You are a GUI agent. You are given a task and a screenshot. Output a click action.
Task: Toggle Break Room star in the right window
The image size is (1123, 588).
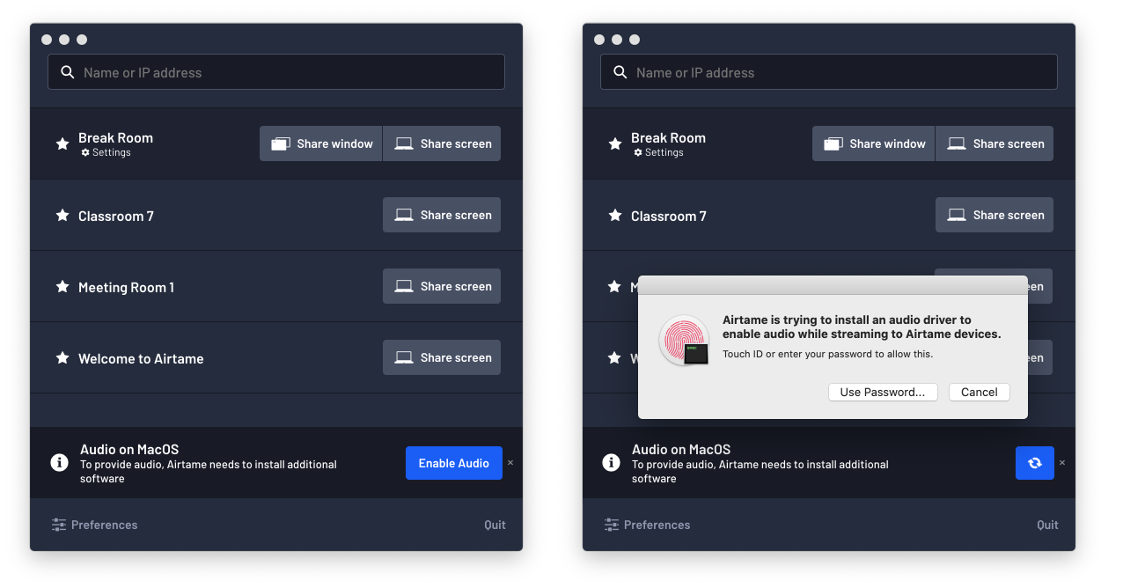coord(615,143)
